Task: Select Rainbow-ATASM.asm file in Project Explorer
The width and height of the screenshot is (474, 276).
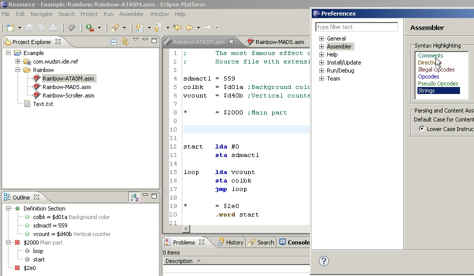Action: tap(68, 78)
